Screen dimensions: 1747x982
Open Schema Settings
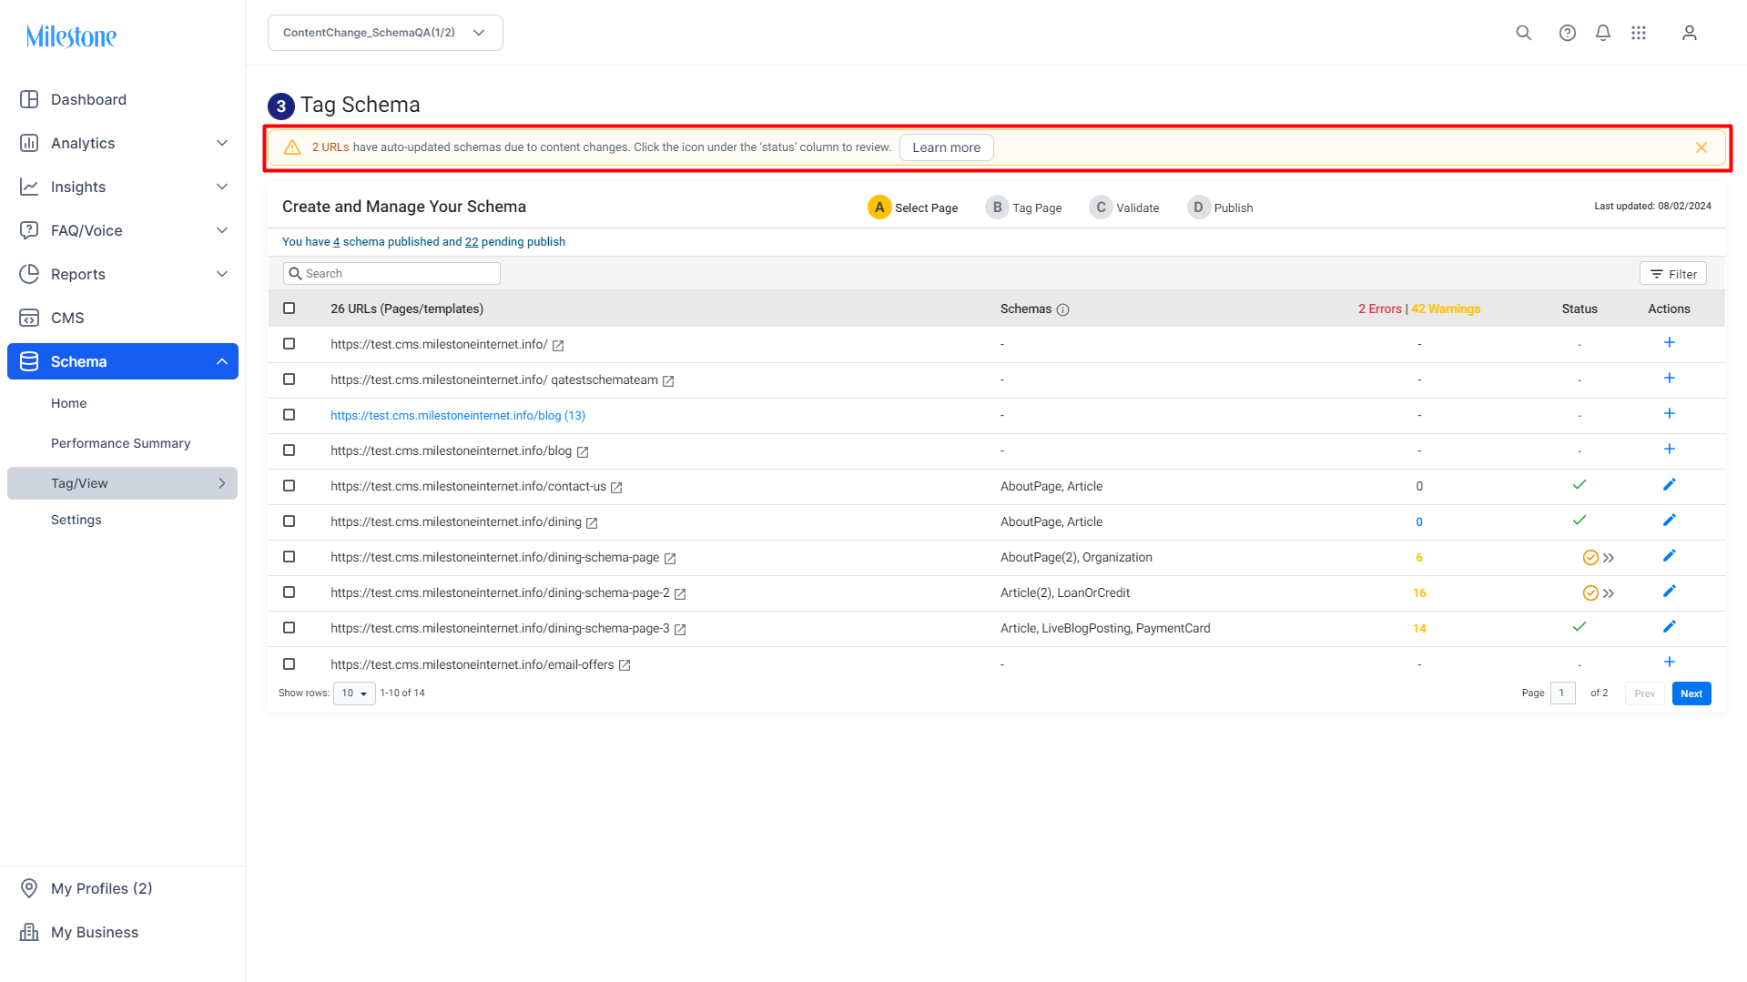tap(76, 520)
